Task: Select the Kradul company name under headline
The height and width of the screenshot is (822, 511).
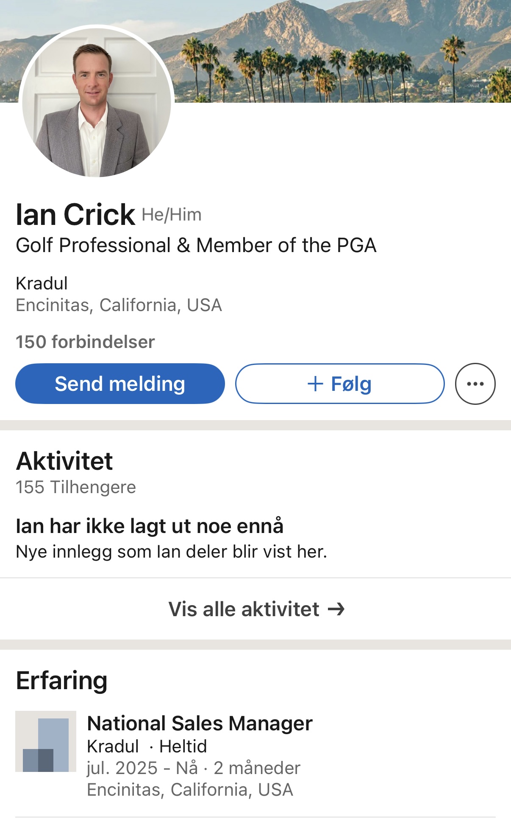Action: [42, 283]
